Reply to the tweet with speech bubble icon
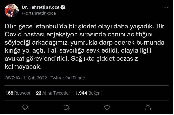 click(x=25, y=107)
